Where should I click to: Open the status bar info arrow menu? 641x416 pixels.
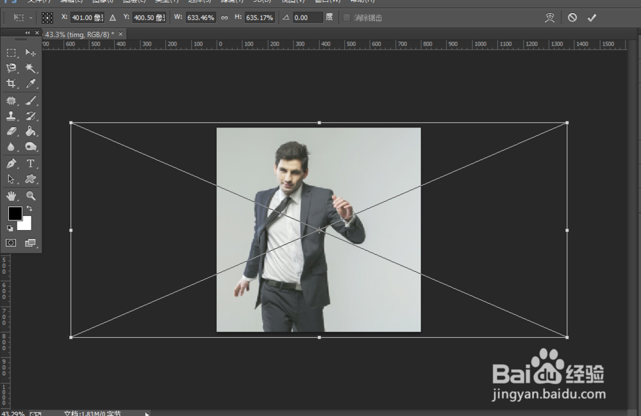[x=147, y=413]
